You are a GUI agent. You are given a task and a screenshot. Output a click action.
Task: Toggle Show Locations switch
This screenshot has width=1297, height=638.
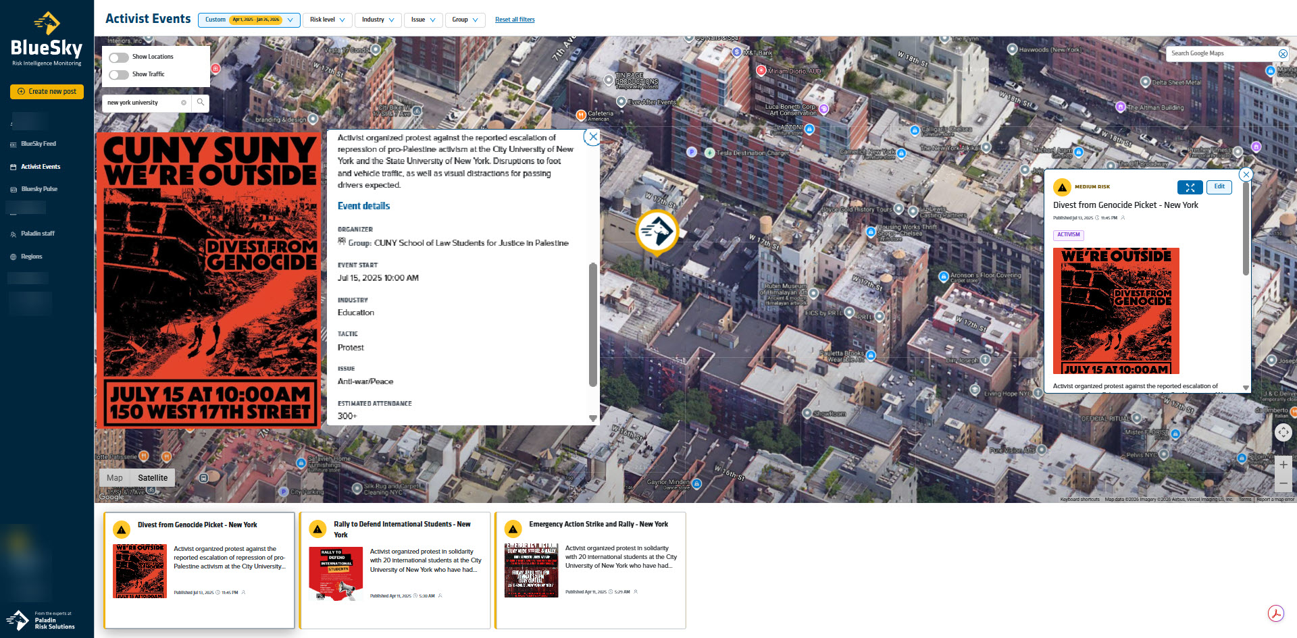pos(119,57)
